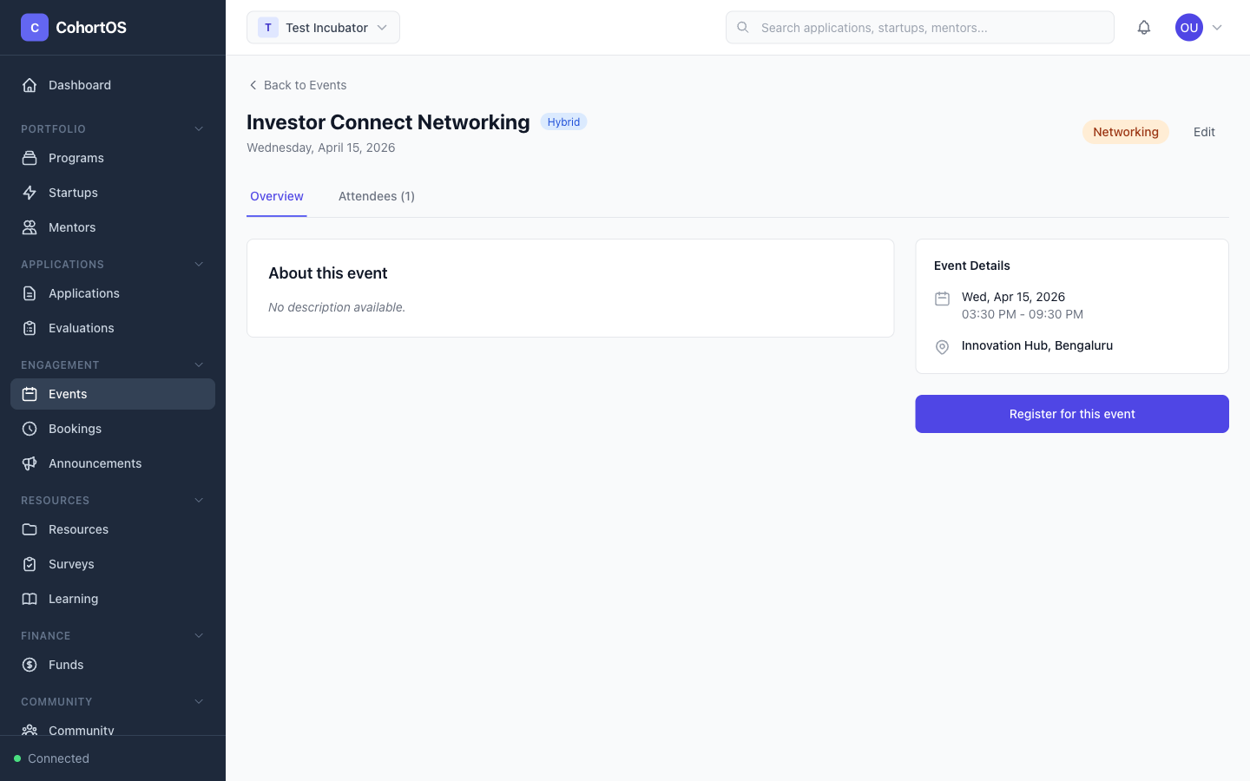Open the Dashboard from the sidebar
The width and height of the screenshot is (1250, 781).
[x=80, y=85]
